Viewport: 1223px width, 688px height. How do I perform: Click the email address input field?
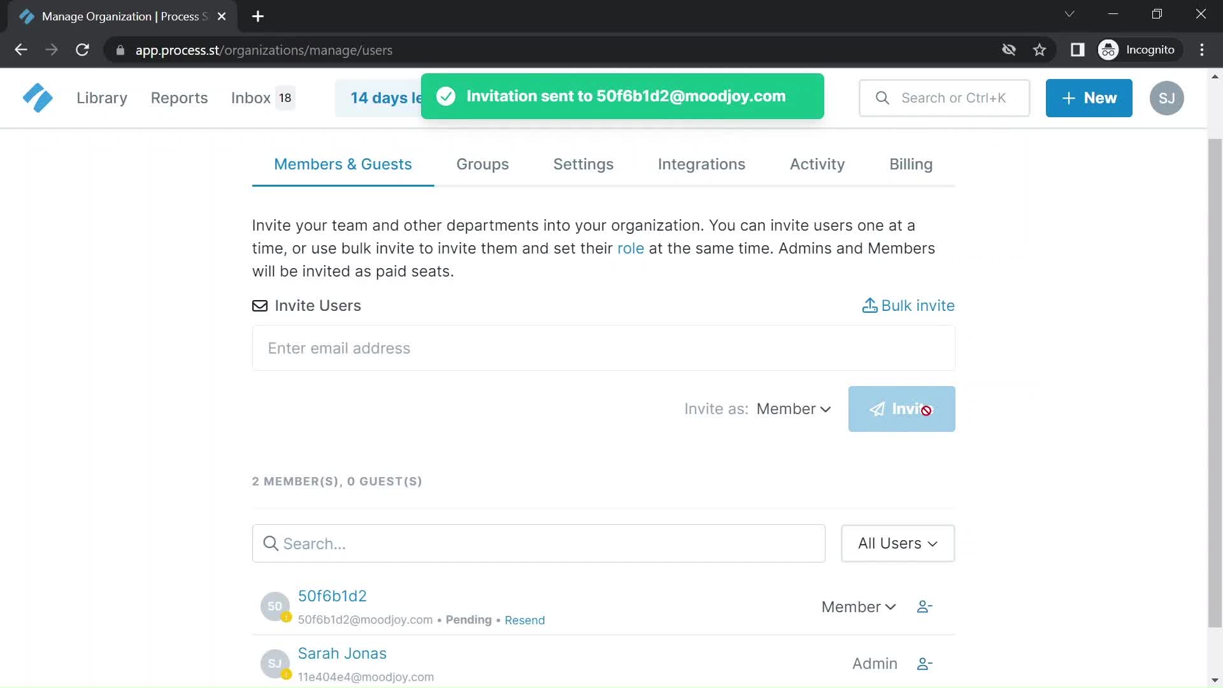pyautogui.click(x=603, y=348)
